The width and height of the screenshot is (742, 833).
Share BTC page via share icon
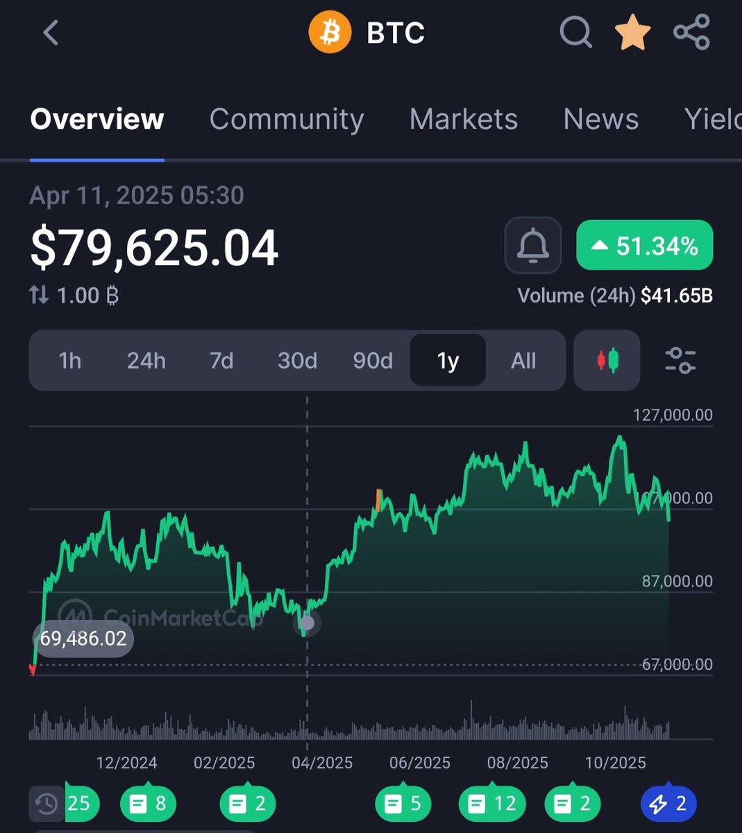[691, 33]
